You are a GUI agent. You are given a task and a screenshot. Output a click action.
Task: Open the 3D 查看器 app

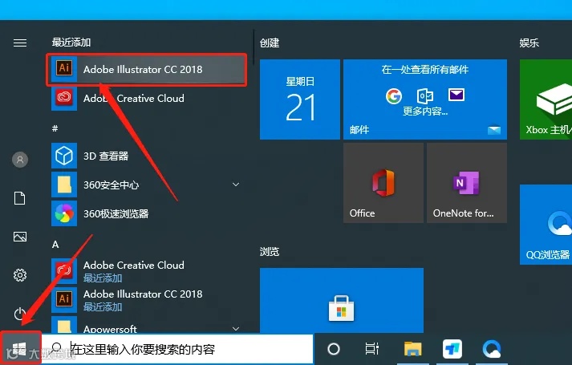tap(146, 156)
